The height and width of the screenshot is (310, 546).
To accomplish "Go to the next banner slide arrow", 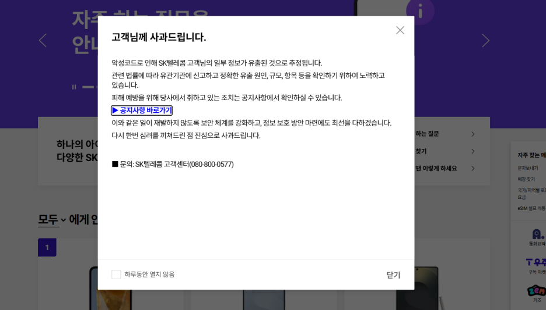I will click(485, 41).
